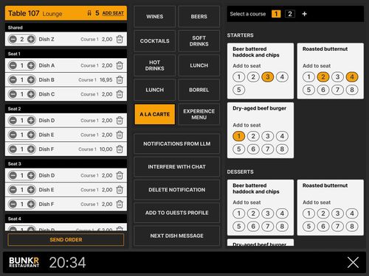Delete Dish Z from the Shared section

click(x=120, y=39)
